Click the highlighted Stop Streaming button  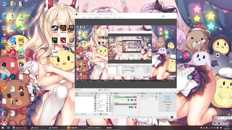[x=167, y=96]
